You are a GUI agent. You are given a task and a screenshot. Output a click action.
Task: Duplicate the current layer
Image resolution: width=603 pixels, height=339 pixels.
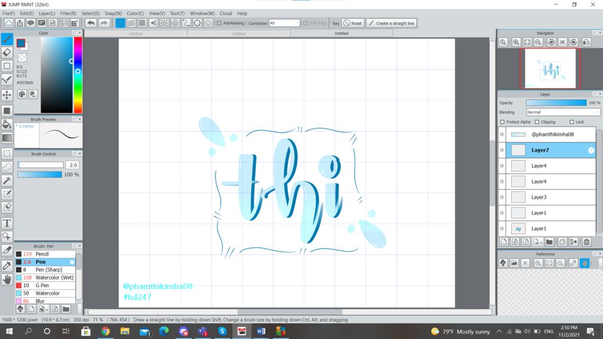tap(562, 242)
